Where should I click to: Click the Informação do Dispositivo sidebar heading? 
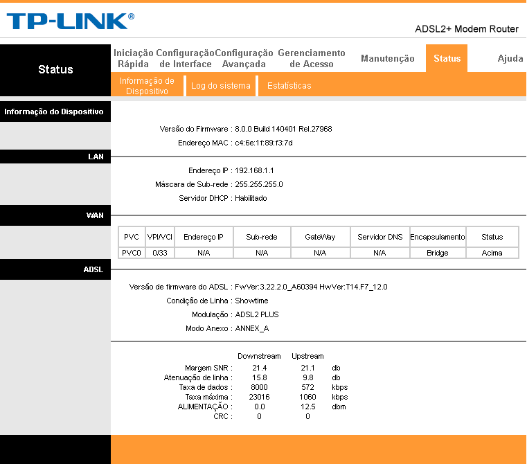54,111
